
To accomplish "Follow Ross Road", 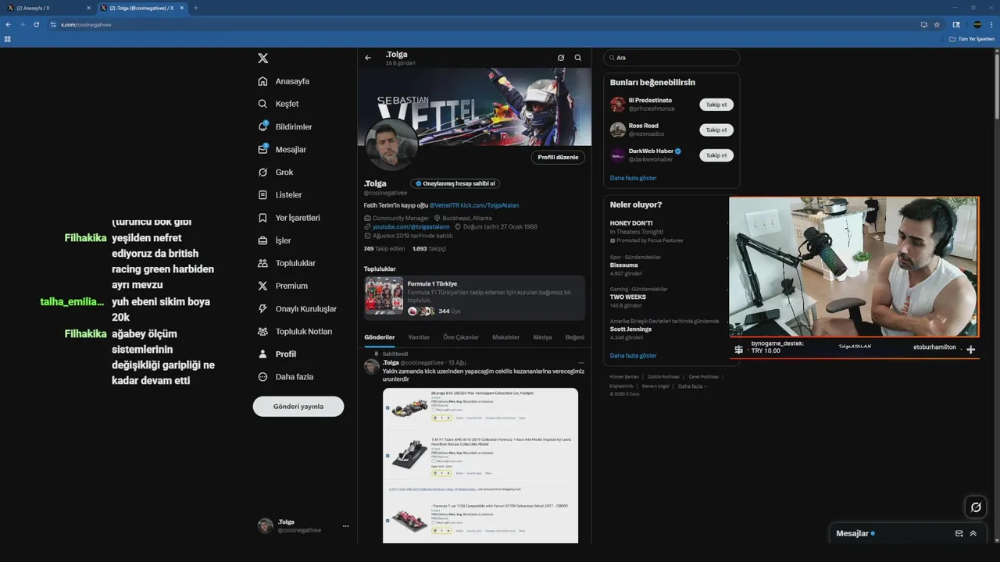I will click(716, 130).
